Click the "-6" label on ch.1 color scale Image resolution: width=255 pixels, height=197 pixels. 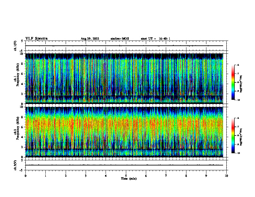[x=238, y=65]
